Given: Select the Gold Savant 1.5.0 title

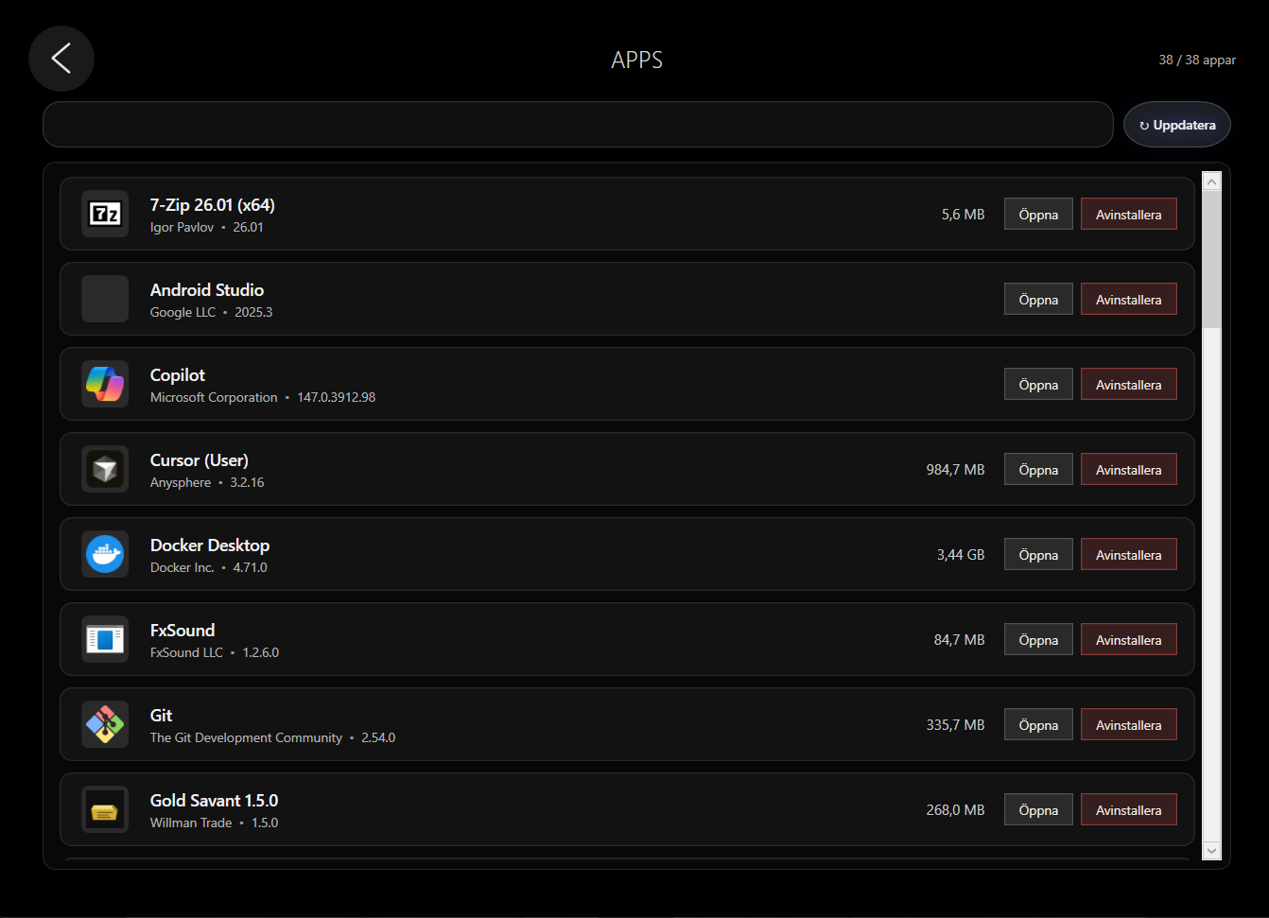Looking at the screenshot, I should pyautogui.click(x=214, y=801).
